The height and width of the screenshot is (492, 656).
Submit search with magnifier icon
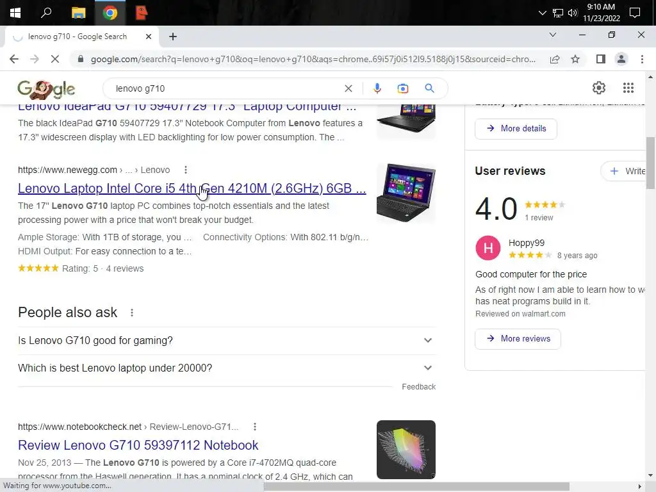[x=429, y=88]
